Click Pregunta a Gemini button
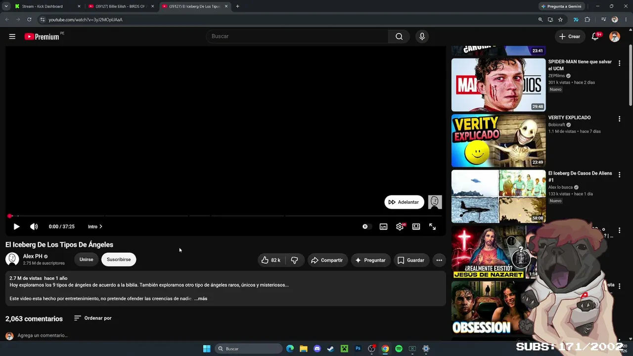633x356 pixels. [561, 6]
